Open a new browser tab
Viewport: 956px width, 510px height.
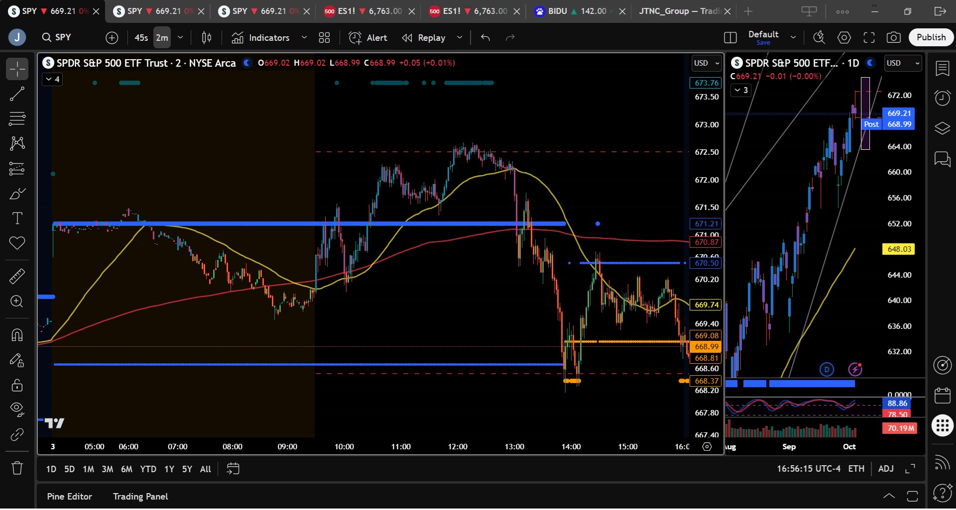pyautogui.click(x=748, y=11)
